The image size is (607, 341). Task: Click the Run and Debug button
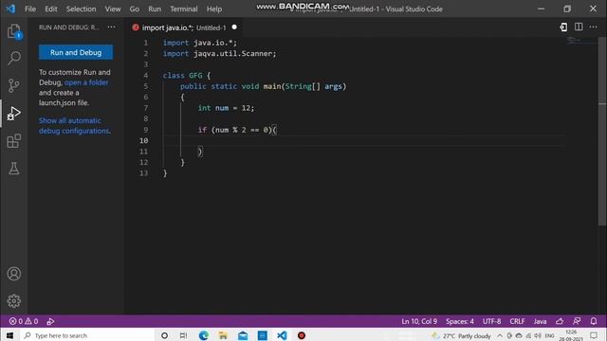tap(76, 52)
